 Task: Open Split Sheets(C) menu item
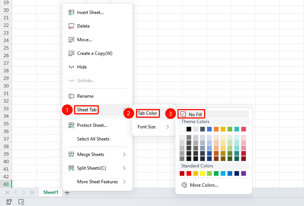click(97, 168)
